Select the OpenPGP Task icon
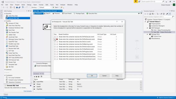This screenshot has height=99, width=176. pyautogui.click(x=7, y=42)
